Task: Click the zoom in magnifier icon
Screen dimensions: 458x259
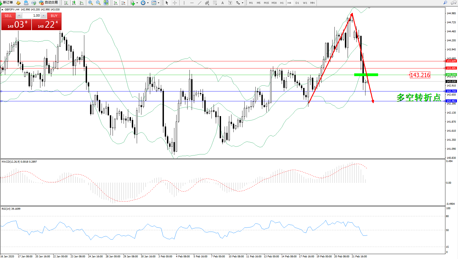Action: 90,3
